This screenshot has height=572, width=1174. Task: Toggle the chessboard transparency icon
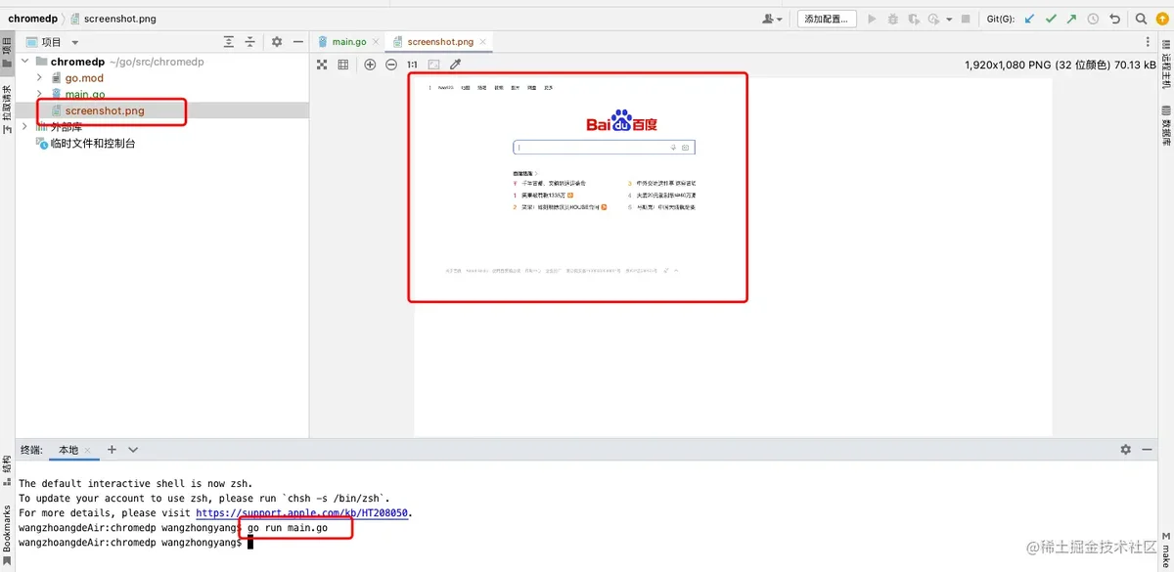point(322,65)
